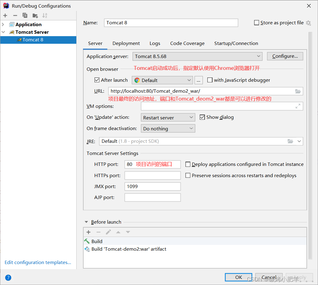Enable with JavaScript debugger checkbox
Image resolution: width=318 pixels, height=285 pixels.
[x=210, y=80]
